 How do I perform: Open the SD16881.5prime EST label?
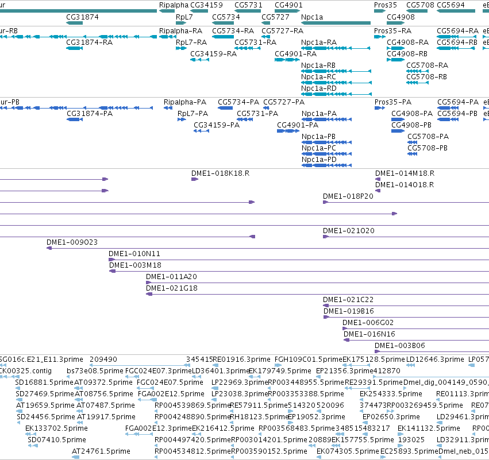(x=44, y=382)
